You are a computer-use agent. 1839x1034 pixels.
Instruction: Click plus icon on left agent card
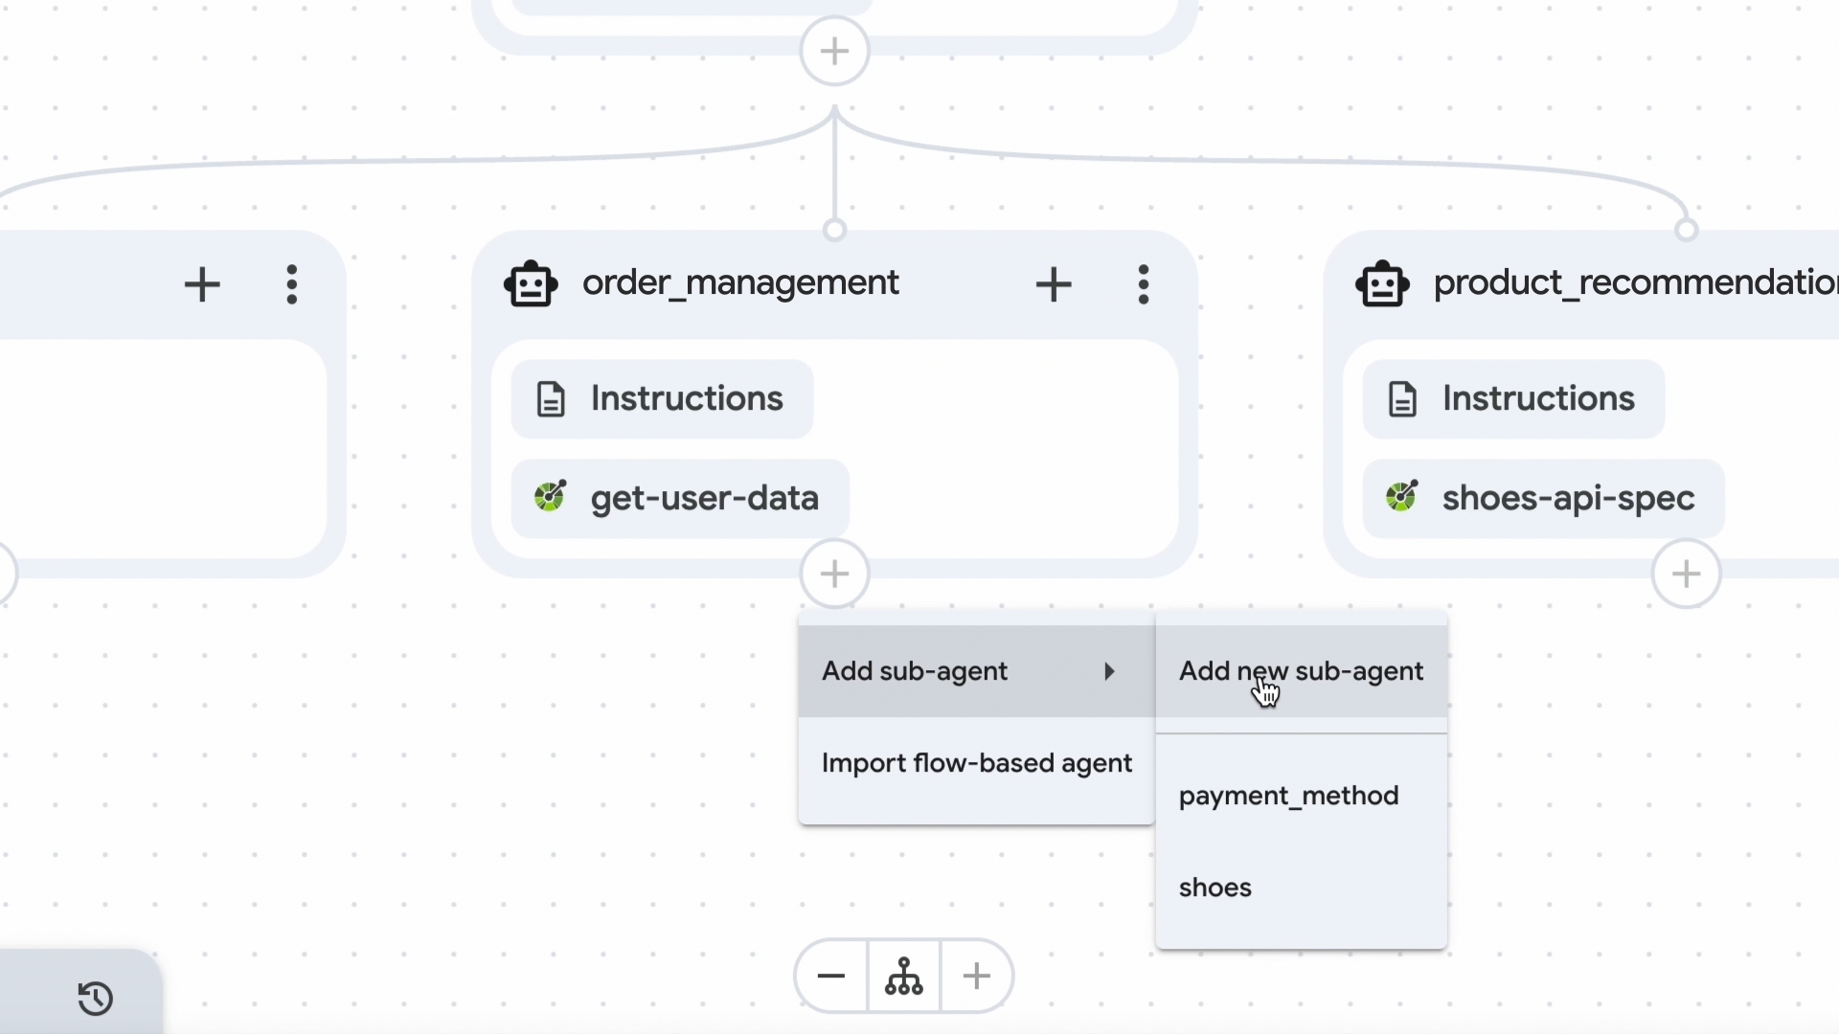pyautogui.click(x=202, y=284)
